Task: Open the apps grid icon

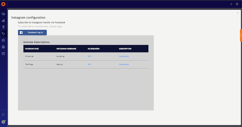Action: [3, 114]
